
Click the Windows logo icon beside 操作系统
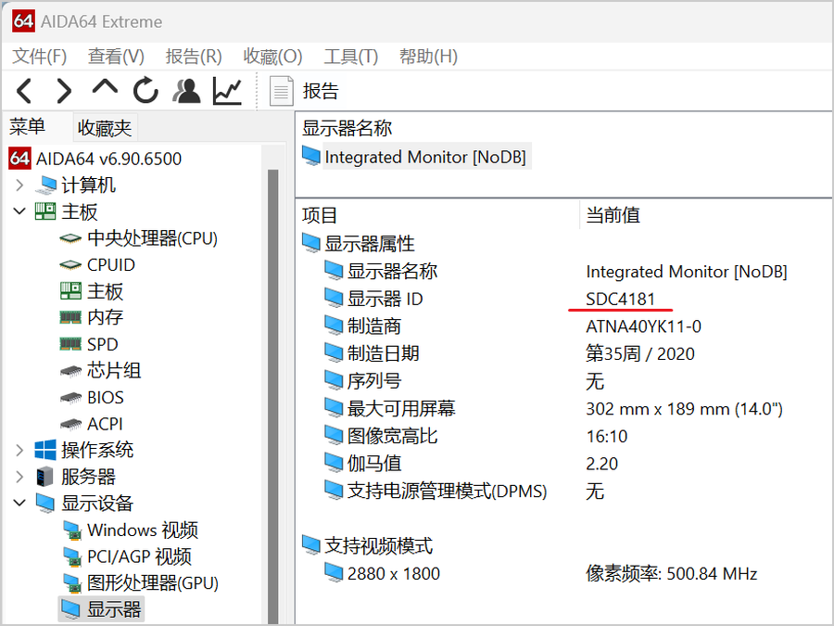pyautogui.click(x=45, y=450)
